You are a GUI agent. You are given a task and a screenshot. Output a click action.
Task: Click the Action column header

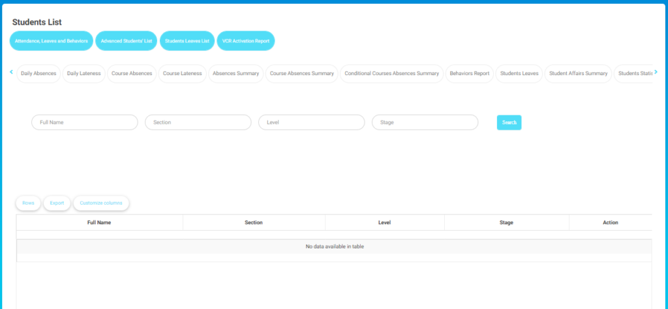tap(611, 222)
